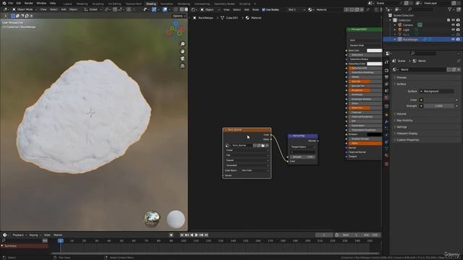The height and width of the screenshot is (260, 463).
Task: Open the Window menu
Action: pos(41,3)
